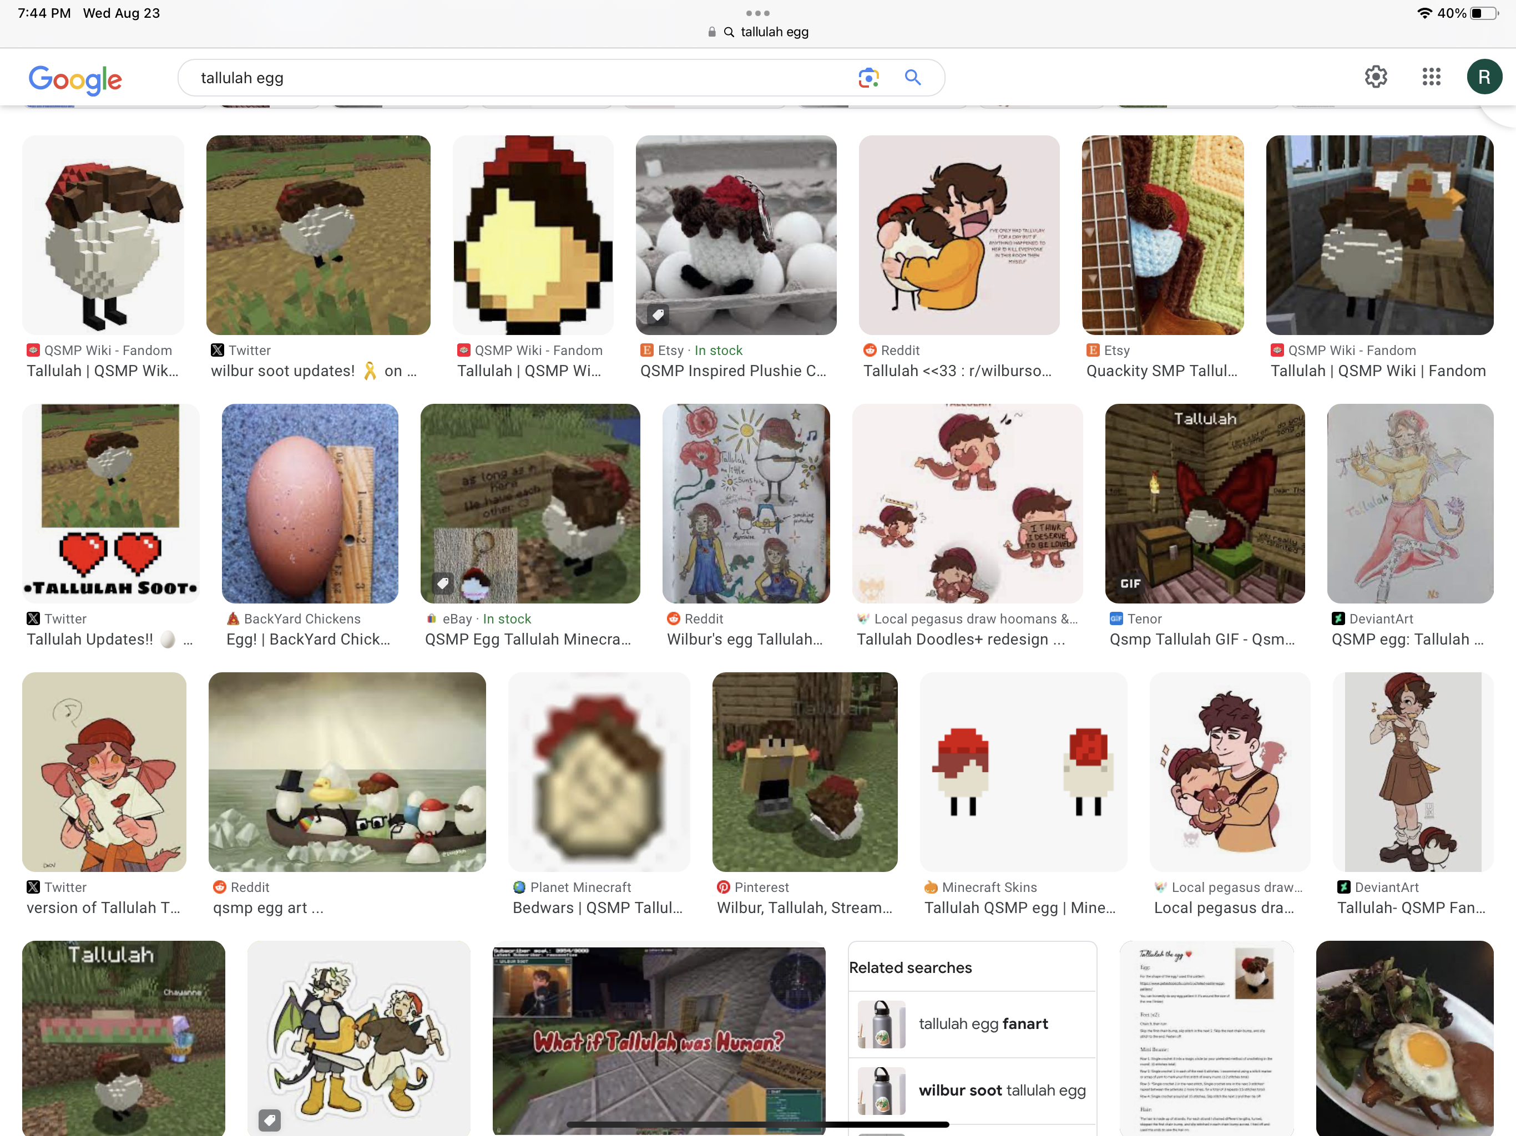Open the crochet plushie Etsy image

pos(736,235)
